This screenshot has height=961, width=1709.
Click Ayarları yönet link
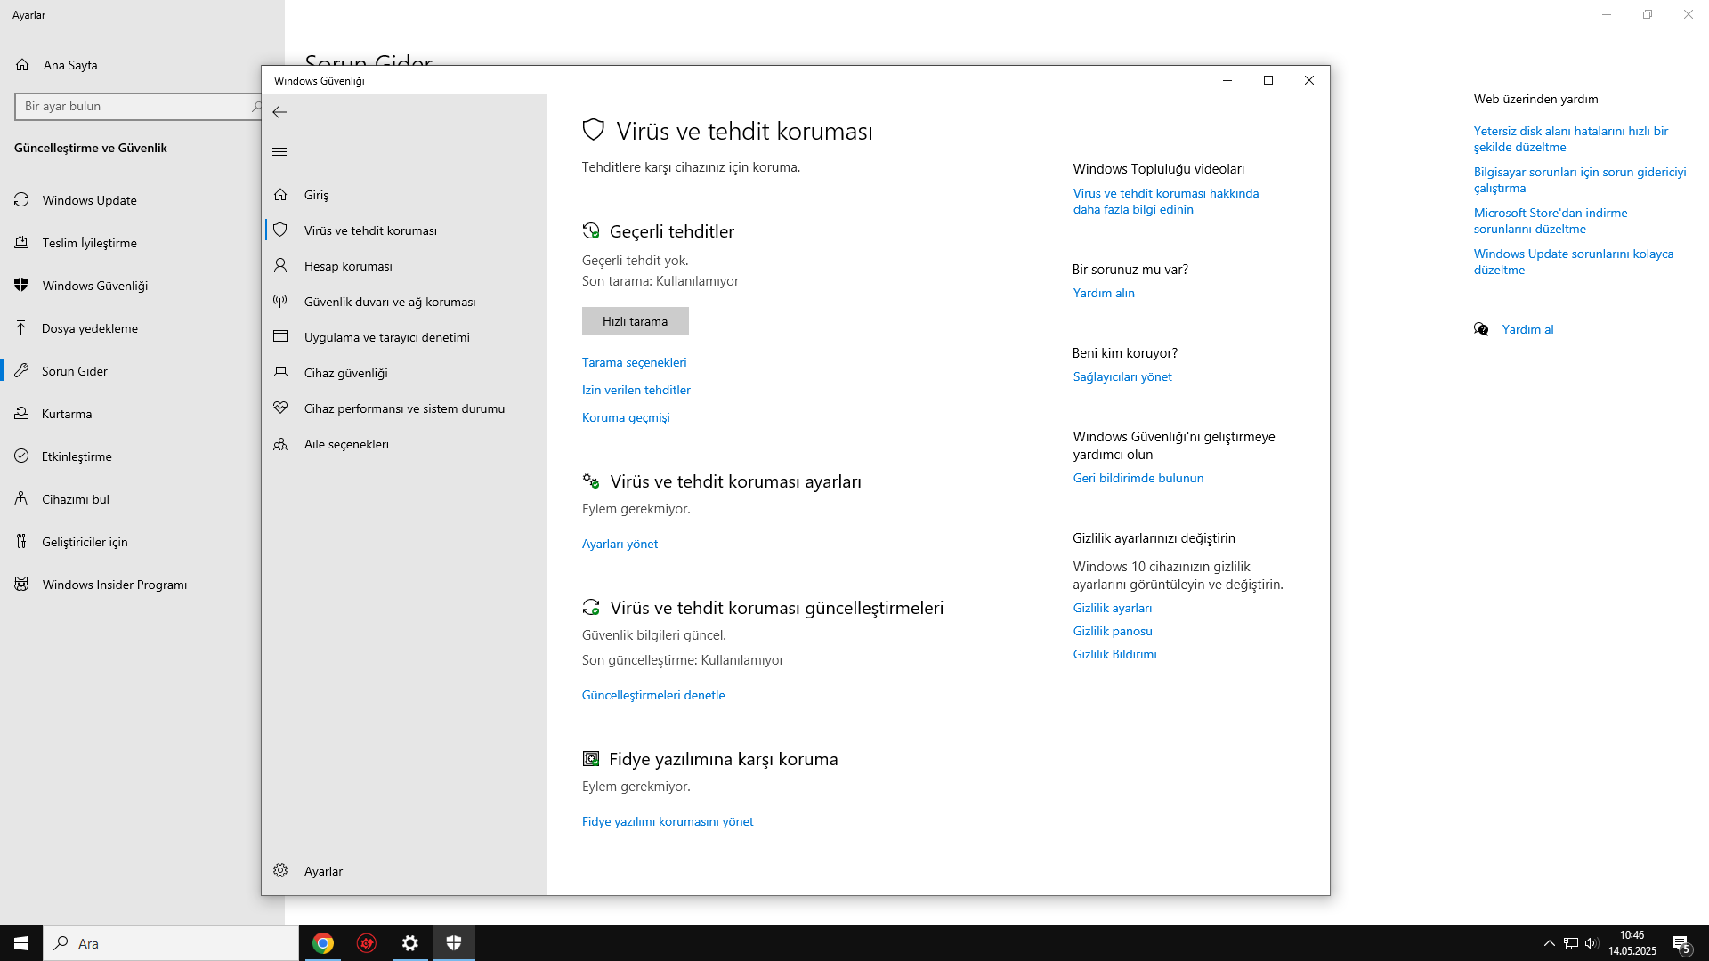click(x=620, y=544)
